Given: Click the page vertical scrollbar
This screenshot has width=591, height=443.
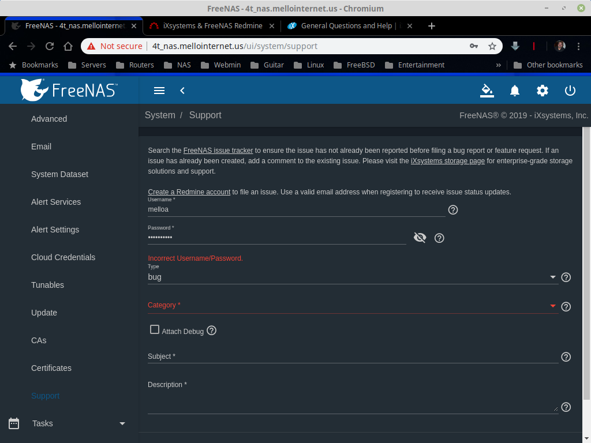Looking at the screenshot, I should 586,264.
